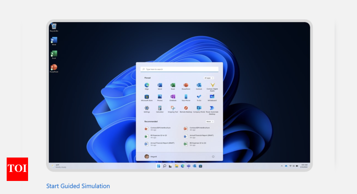Open the Your Phone app
The image size is (357, 194).
coord(186,98)
